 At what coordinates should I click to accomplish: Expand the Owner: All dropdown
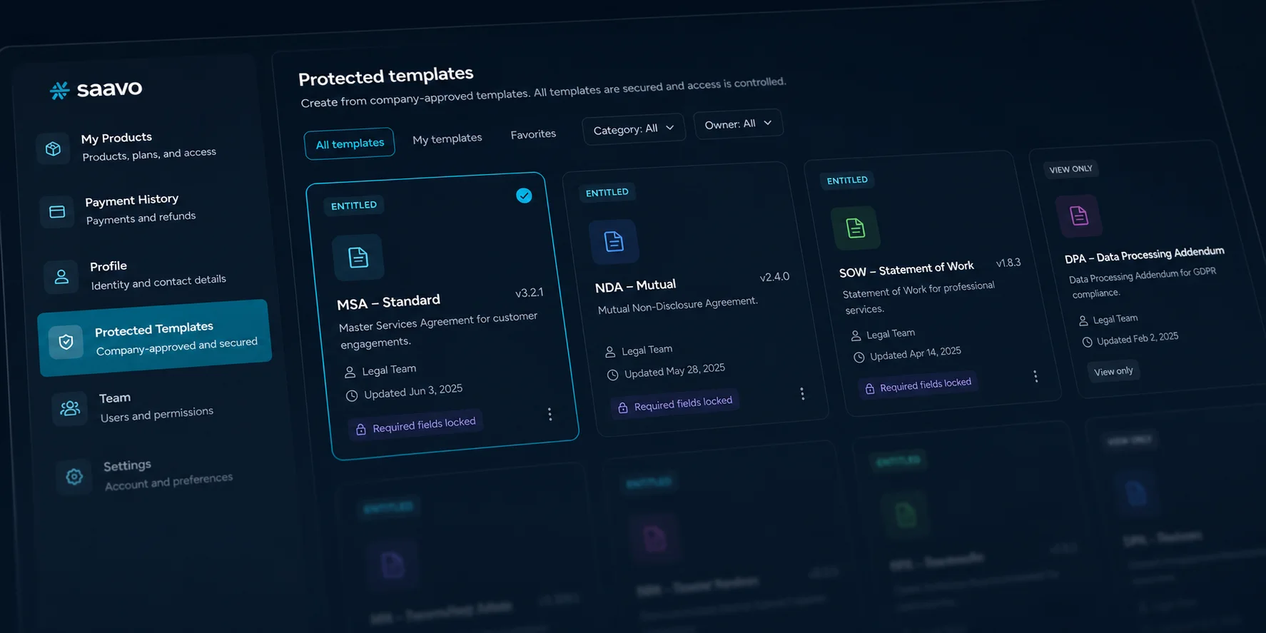pos(738,123)
